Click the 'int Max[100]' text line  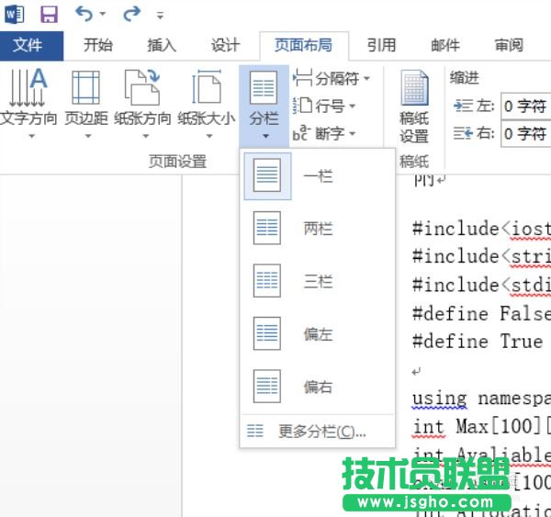pyautogui.click(x=481, y=427)
